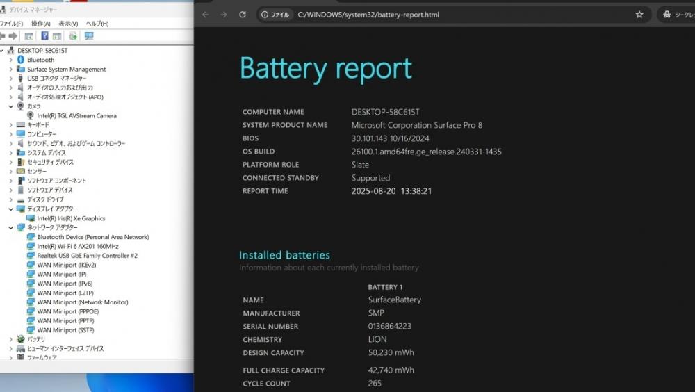The width and height of the screenshot is (695, 392).
Task: Click the camera icon beside カメラ
Action: tap(20, 106)
